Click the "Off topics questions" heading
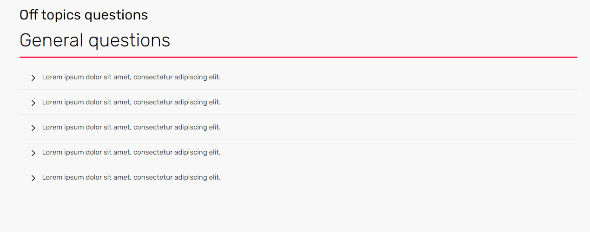The height and width of the screenshot is (232, 590). tap(84, 15)
